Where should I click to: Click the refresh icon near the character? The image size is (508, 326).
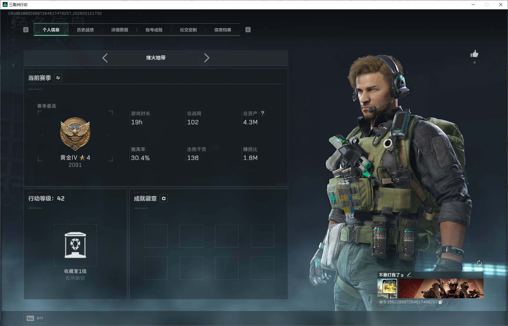click(479, 263)
